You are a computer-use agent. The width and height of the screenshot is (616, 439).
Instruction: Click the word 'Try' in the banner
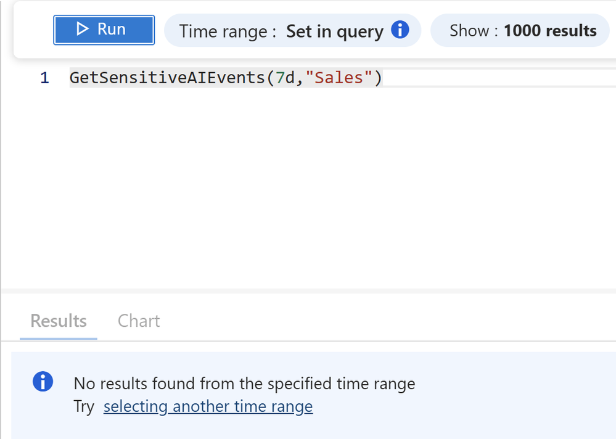(x=84, y=407)
